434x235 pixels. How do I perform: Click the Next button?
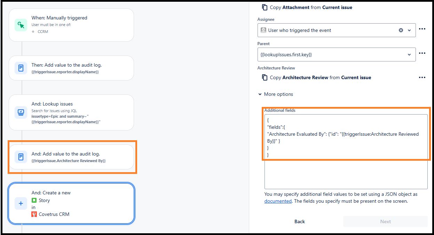point(385,221)
